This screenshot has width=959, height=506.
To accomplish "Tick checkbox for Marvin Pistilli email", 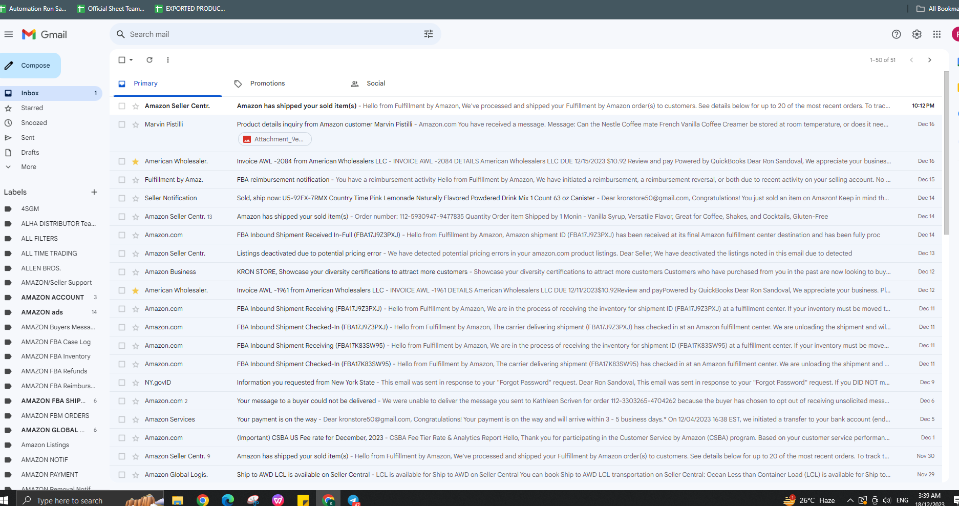I will pyautogui.click(x=122, y=124).
